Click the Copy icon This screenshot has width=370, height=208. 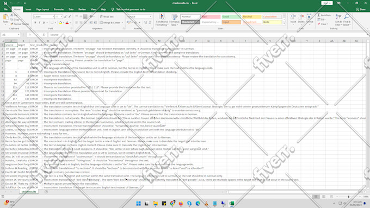pos(12,20)
